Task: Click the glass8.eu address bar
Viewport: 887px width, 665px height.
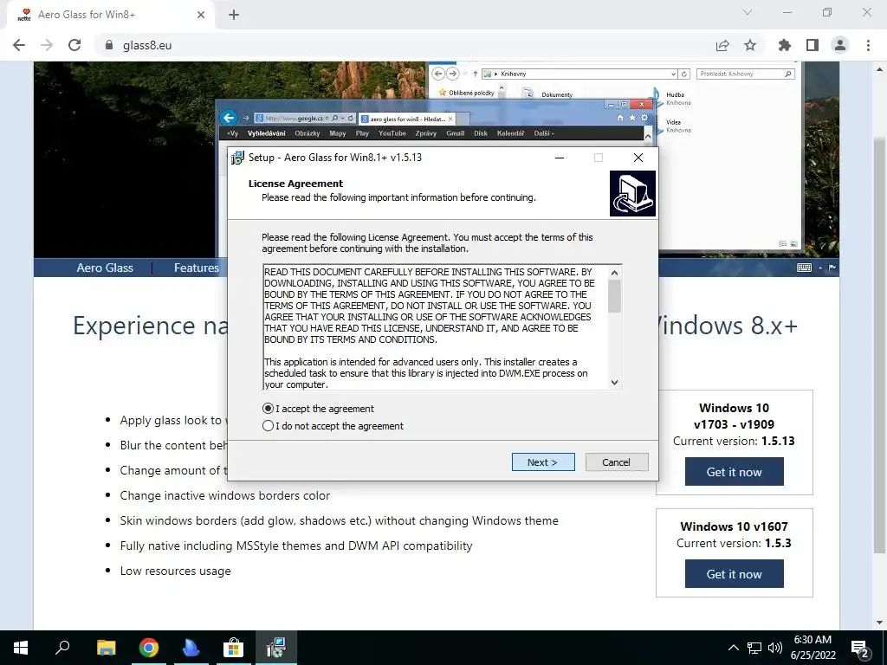Action: tap(407, 45)
